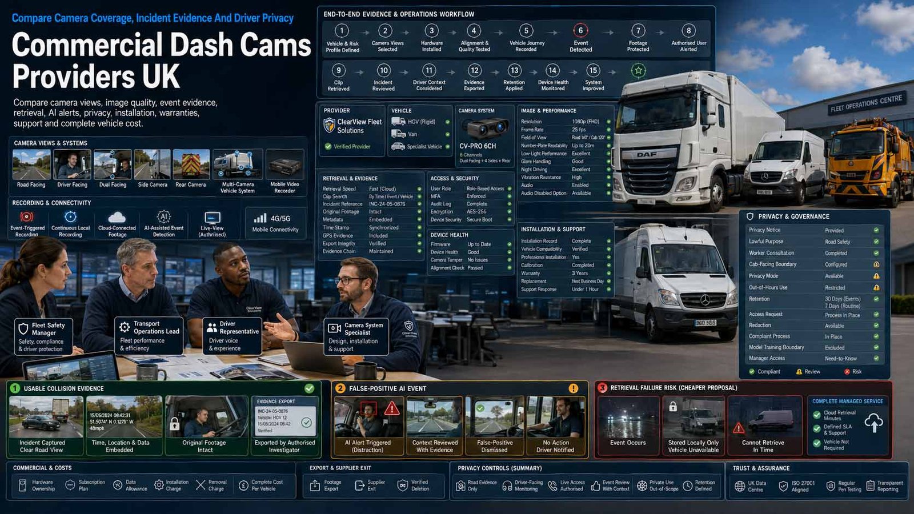
Task: Toggle the Privacy Notice Provided check
Action: click(x=876, y=230)
